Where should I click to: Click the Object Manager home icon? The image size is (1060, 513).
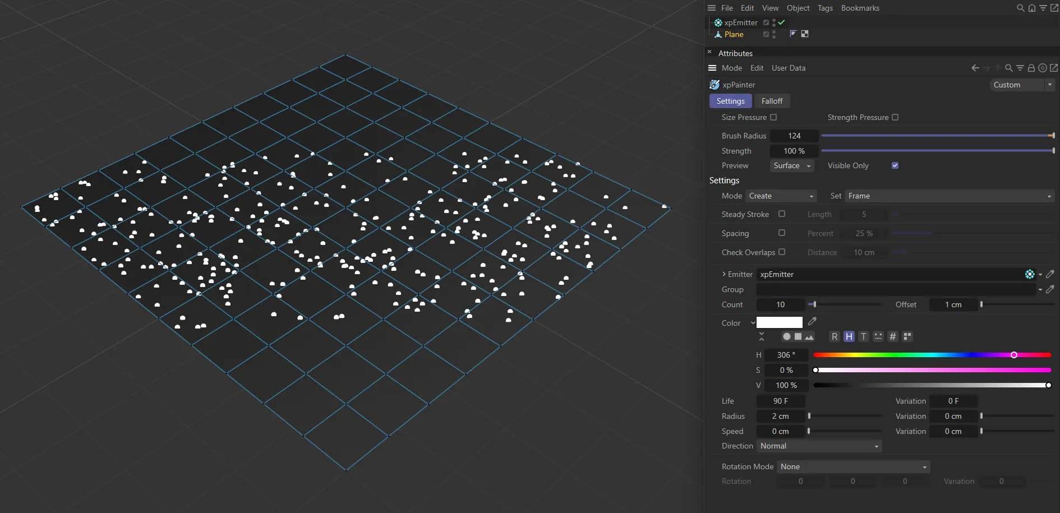[x=1032, y=8]
